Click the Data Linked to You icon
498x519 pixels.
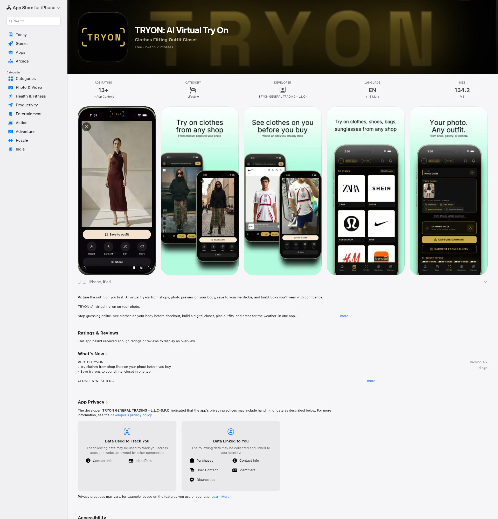231,432
